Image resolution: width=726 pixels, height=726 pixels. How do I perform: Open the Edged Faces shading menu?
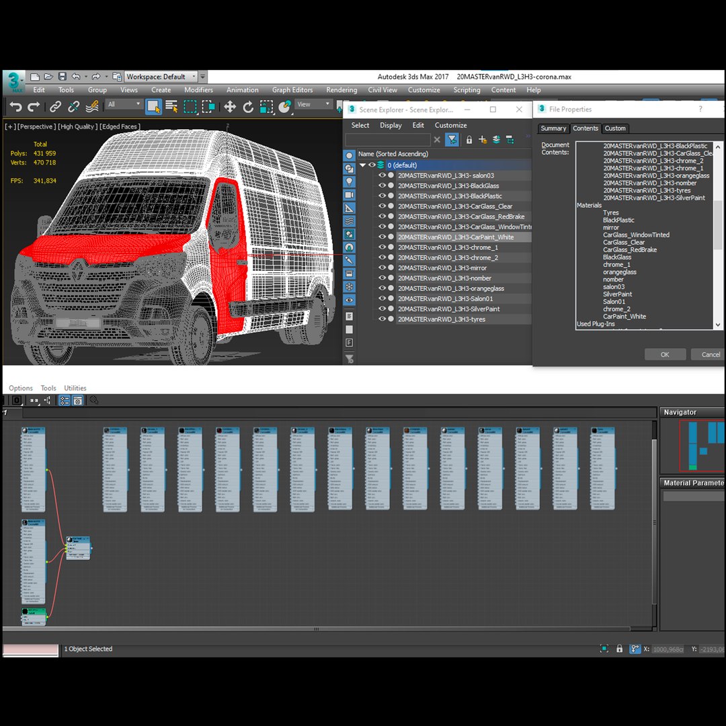pyautogui.click(x=120, y=126)
